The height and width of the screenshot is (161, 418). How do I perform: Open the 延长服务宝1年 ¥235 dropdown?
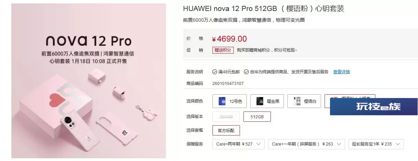click(x=376, y=144)
